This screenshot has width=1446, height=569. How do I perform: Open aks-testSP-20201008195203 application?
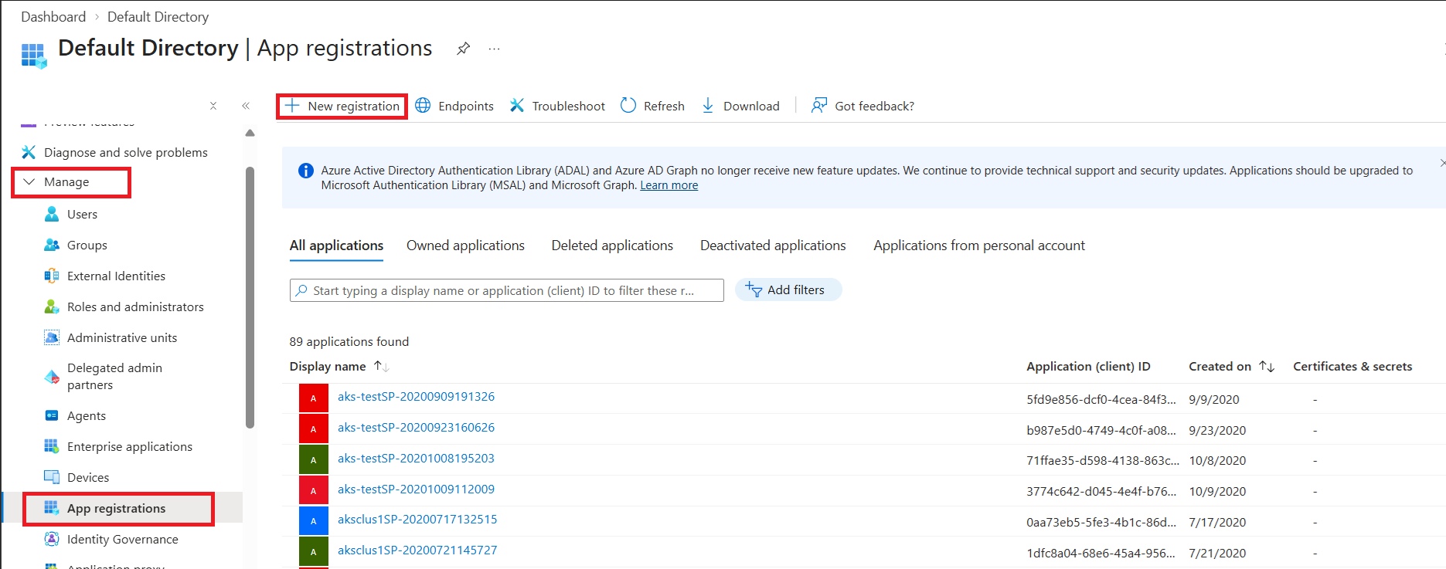point(416,458)
